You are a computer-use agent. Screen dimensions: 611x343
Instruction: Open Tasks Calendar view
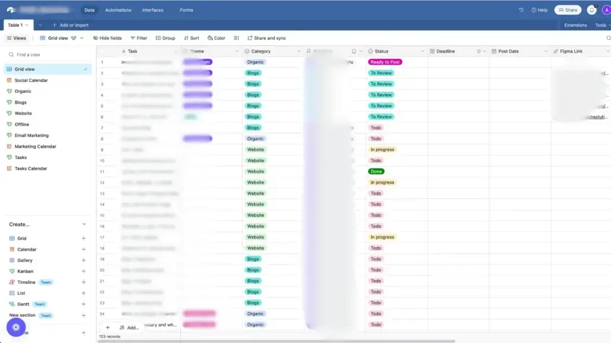pos(30,169)
